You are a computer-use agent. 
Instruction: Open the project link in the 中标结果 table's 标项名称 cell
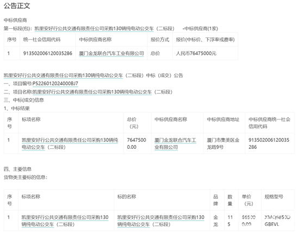[x=70, y=143]
